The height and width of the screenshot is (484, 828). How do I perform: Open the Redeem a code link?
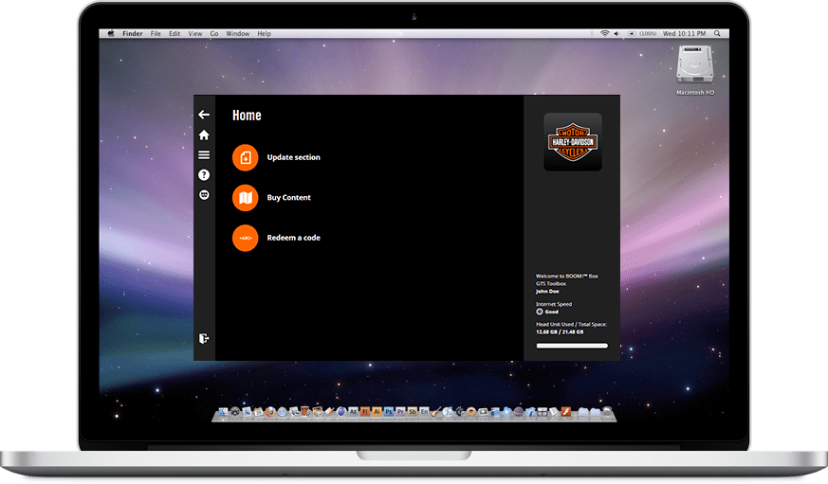point(294,238)
